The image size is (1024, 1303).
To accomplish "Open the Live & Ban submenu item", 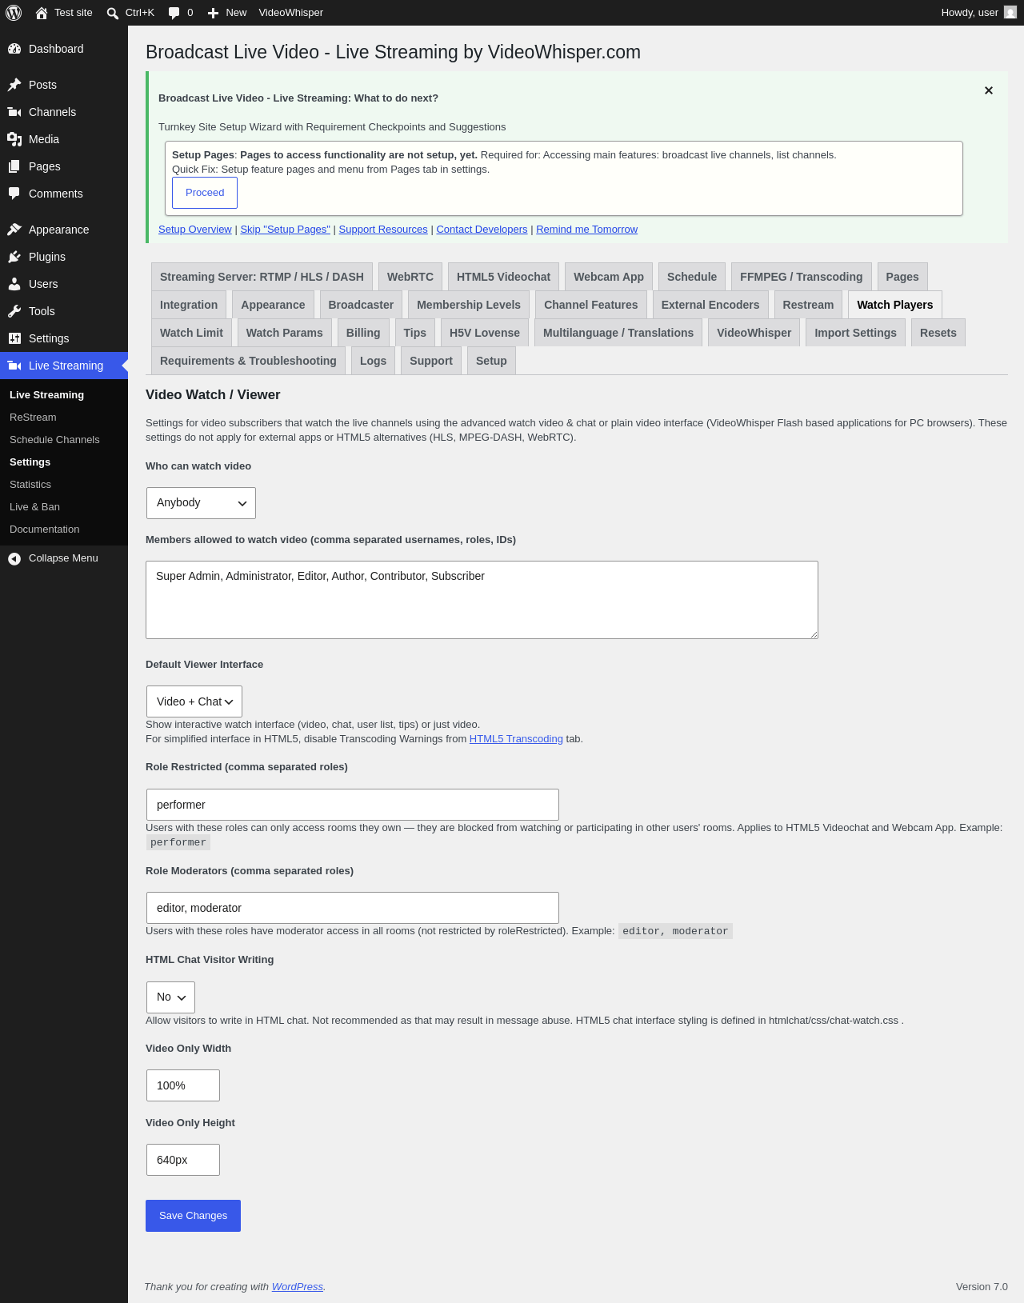I will click(x=34, y=507).
